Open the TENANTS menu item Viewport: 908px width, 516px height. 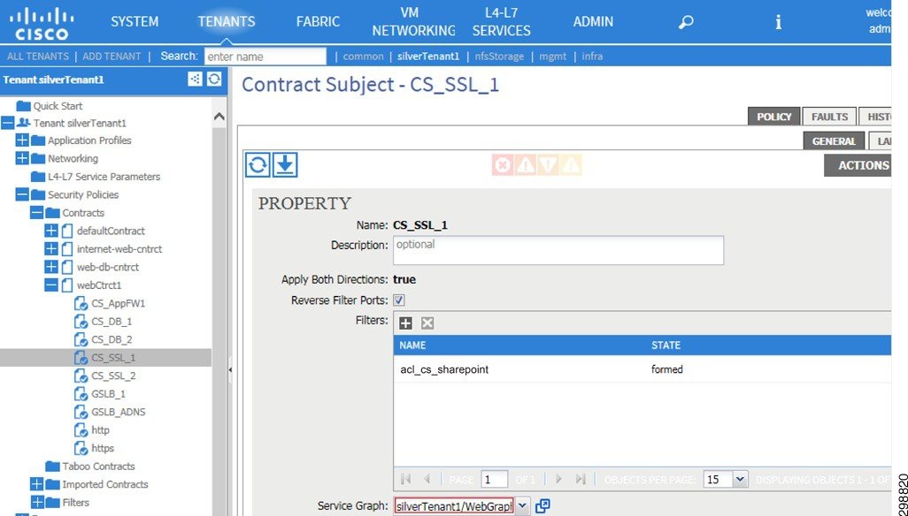click(x=226, y=20)
